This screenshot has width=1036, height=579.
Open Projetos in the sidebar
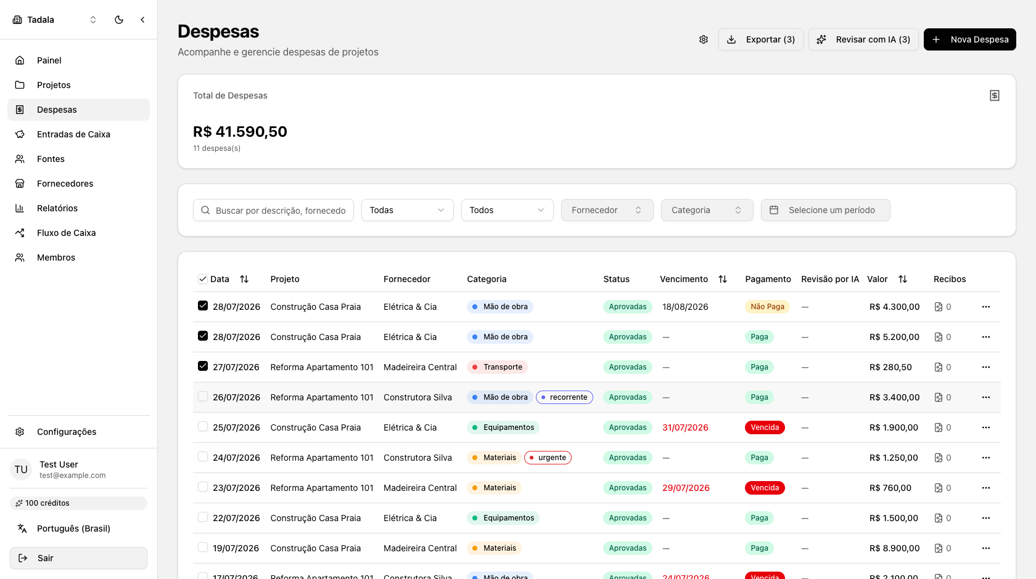[78, 85]
